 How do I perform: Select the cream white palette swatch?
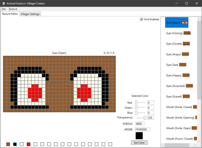(22, 144)
